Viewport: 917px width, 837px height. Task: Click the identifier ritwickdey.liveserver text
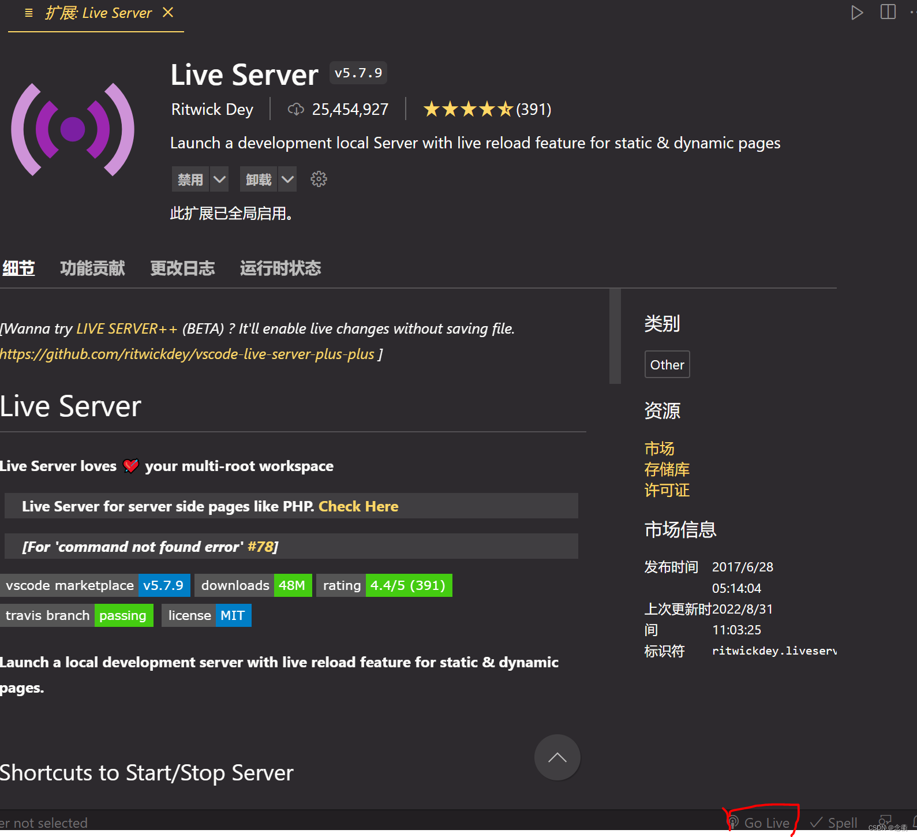pos(774,651)
